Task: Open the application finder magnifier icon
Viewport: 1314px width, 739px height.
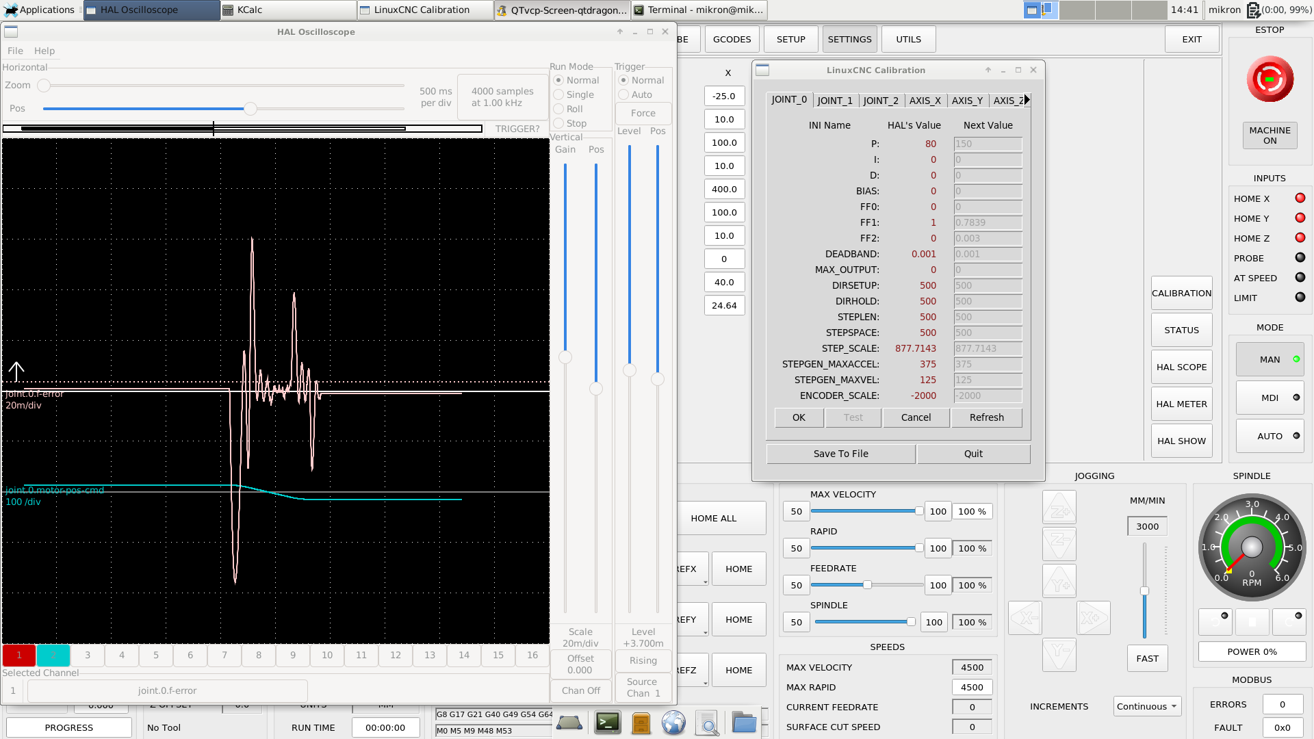Action: click(x=708, y=723)
